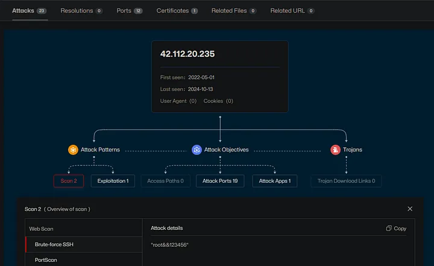
Task: Close the Scan 2 overview panel
Action: [410, 209]
